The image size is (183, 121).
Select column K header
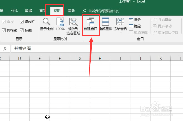[x=161, y=58]
